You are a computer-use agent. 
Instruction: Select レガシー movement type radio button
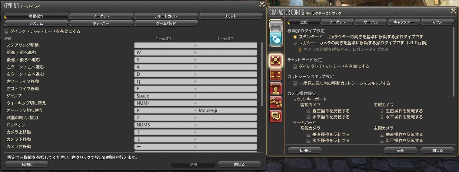(x=295, y=43)
